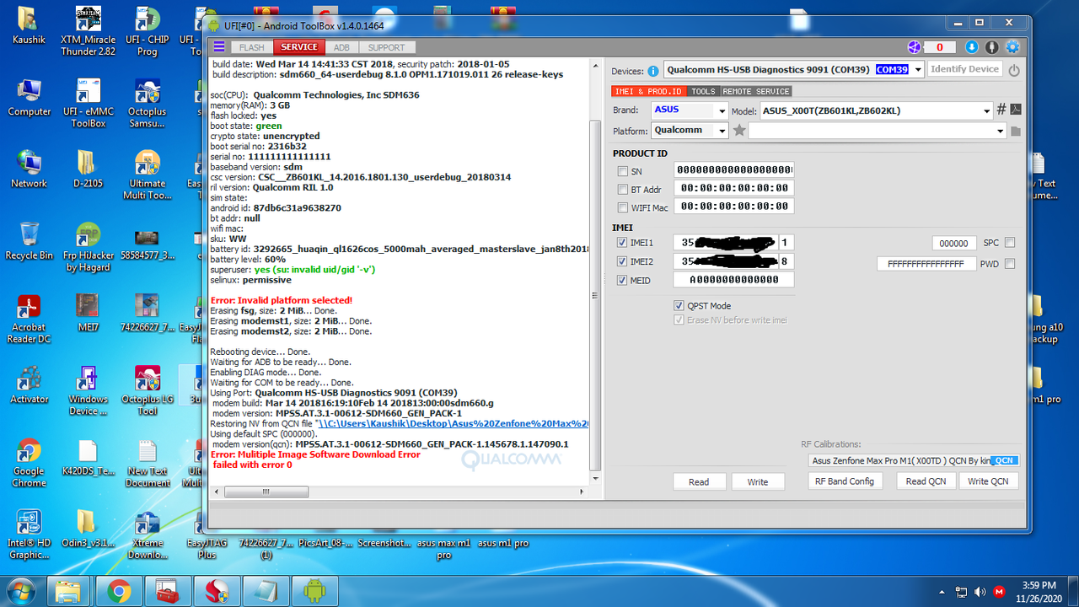The width and height of the screenshot is (1079, 607).
Task: Open UFI - eMMC ToolBox desktop shortcut
Action: click(x=89, y=103)
